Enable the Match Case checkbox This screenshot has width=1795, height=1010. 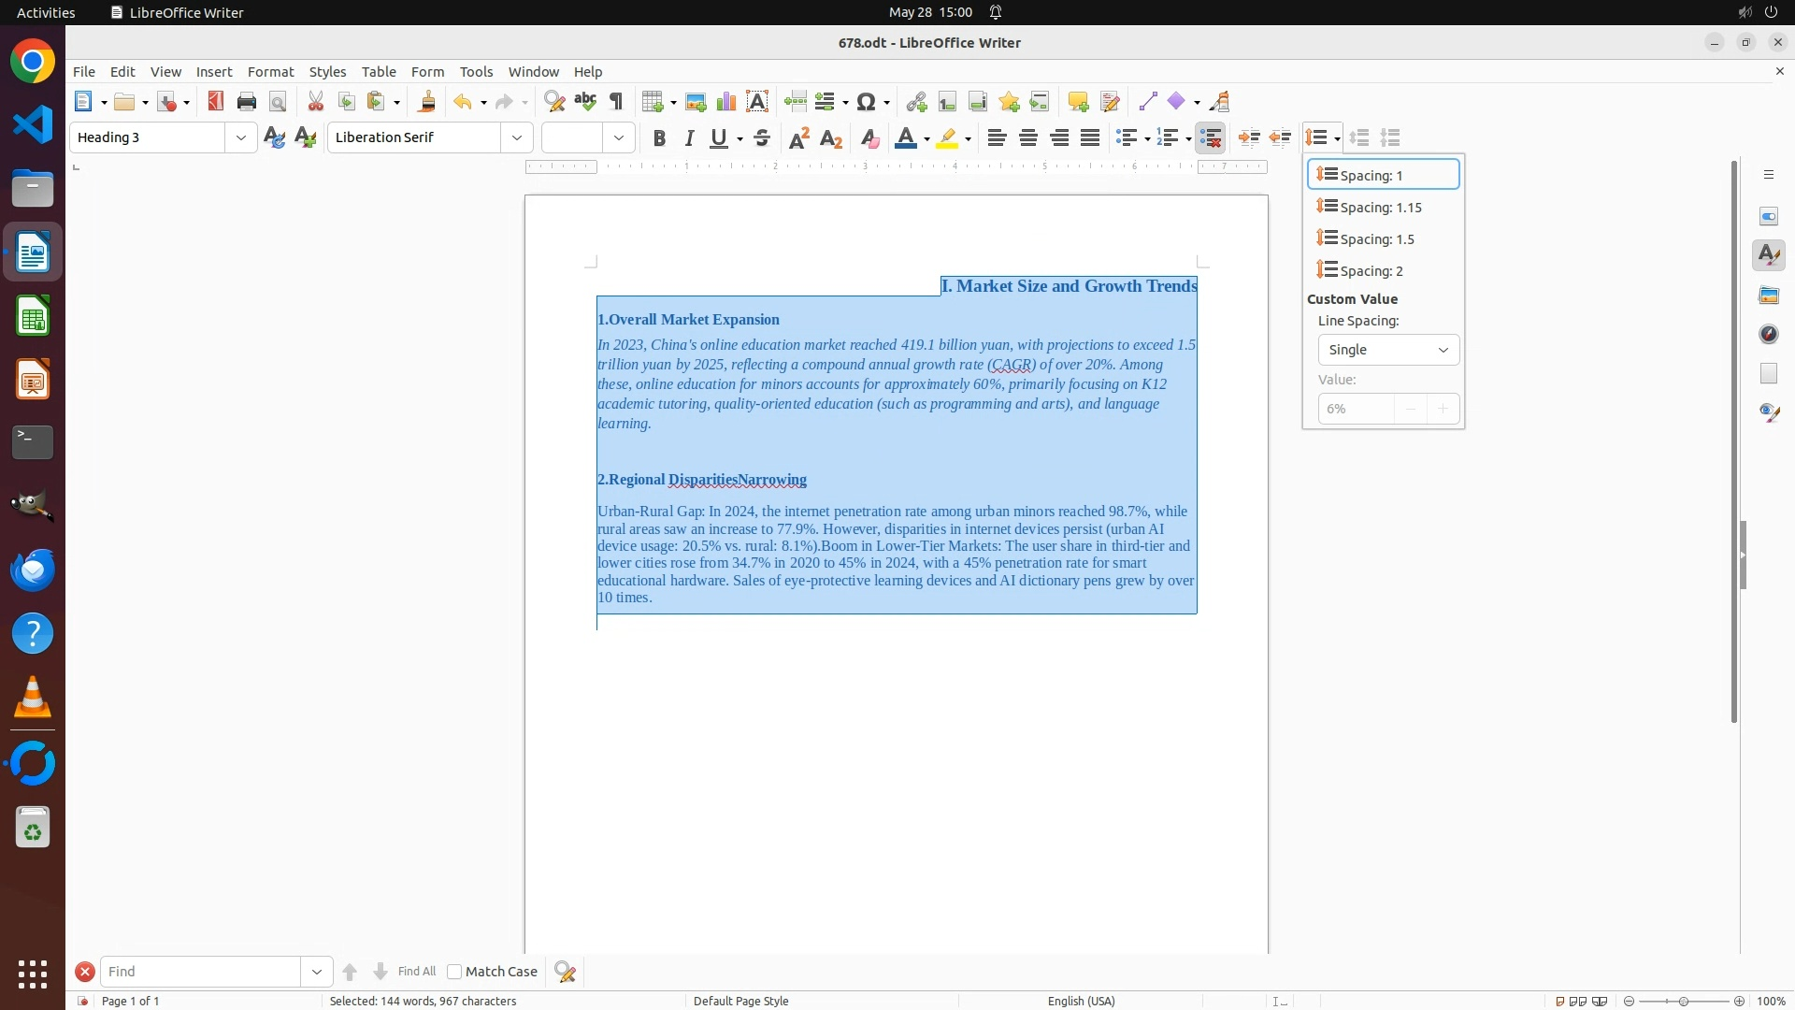click(x=455, y=972)
